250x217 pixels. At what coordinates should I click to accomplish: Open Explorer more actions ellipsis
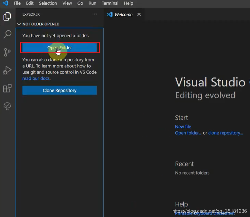(94, 14)
